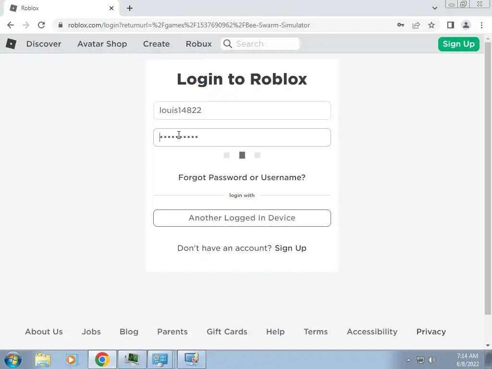Screen dimensions: 492x369
Task: Open the Windows Start menu
Action: [x=13, y=359]
